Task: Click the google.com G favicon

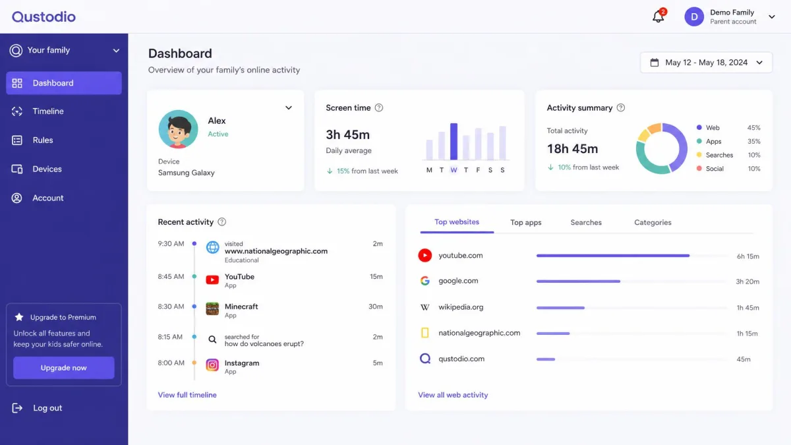Action: point(425,281)
